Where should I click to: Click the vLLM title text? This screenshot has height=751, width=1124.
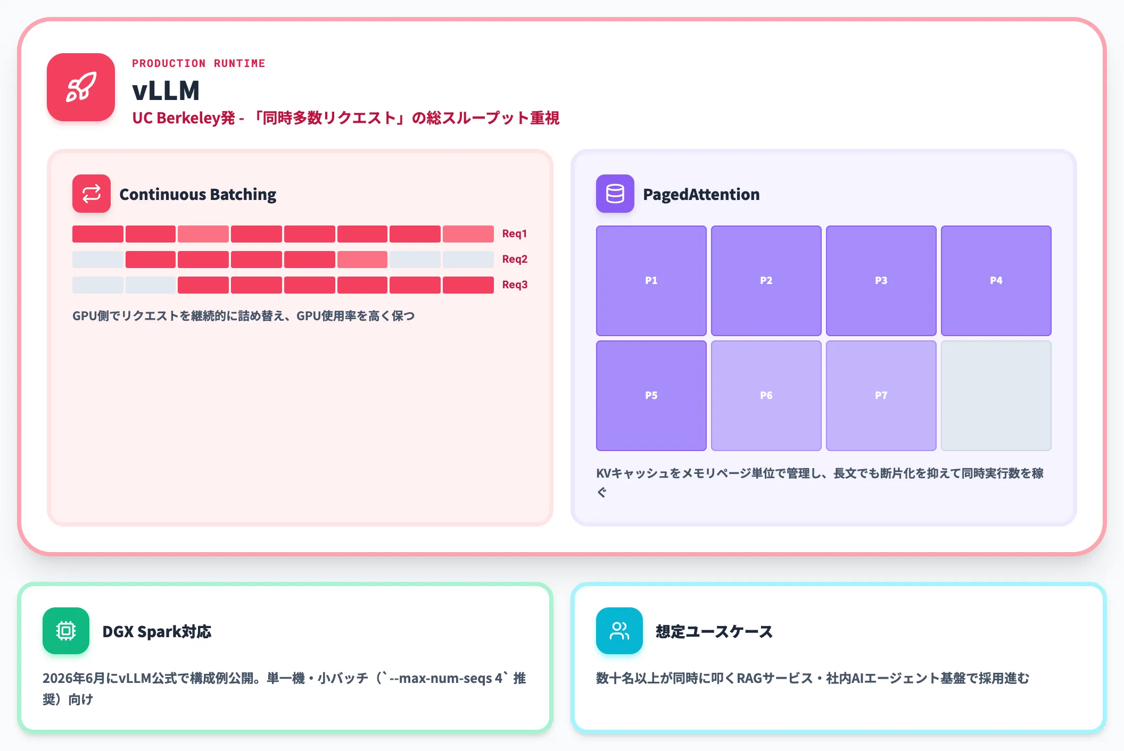tap(166, 90)
